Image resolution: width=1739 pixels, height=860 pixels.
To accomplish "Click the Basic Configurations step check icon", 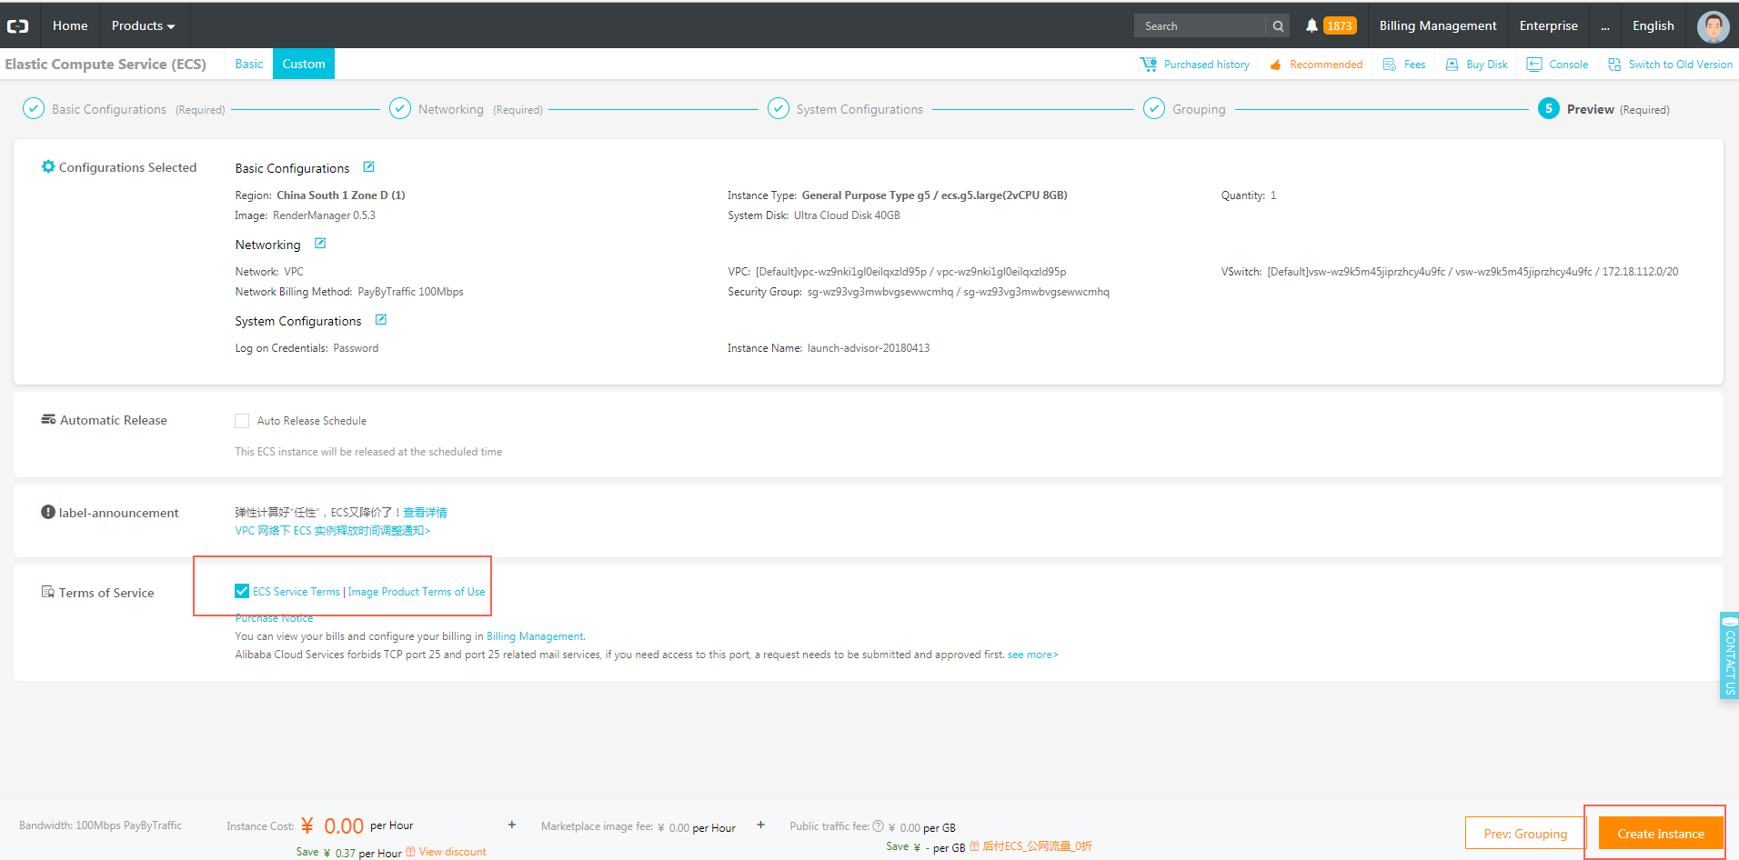I will point(34,109).
